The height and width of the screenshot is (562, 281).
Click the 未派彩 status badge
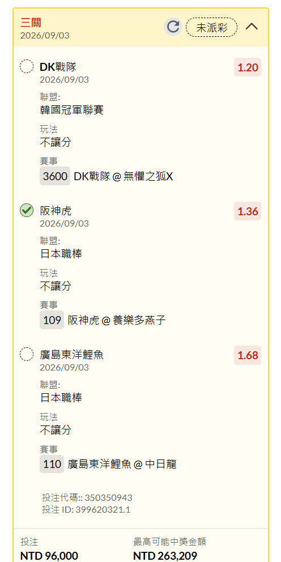211,27
